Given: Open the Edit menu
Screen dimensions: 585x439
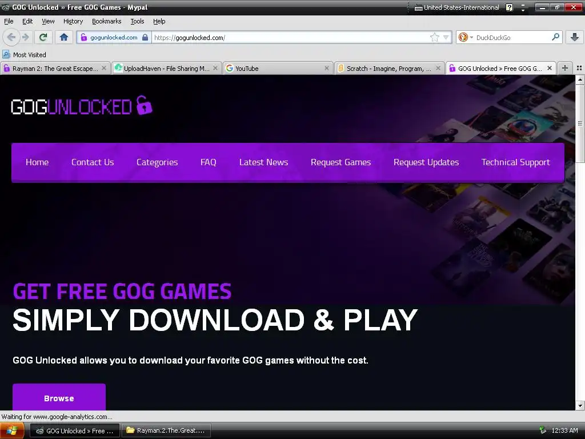Looking at the screenshot, I should click(x=27, y=21).
